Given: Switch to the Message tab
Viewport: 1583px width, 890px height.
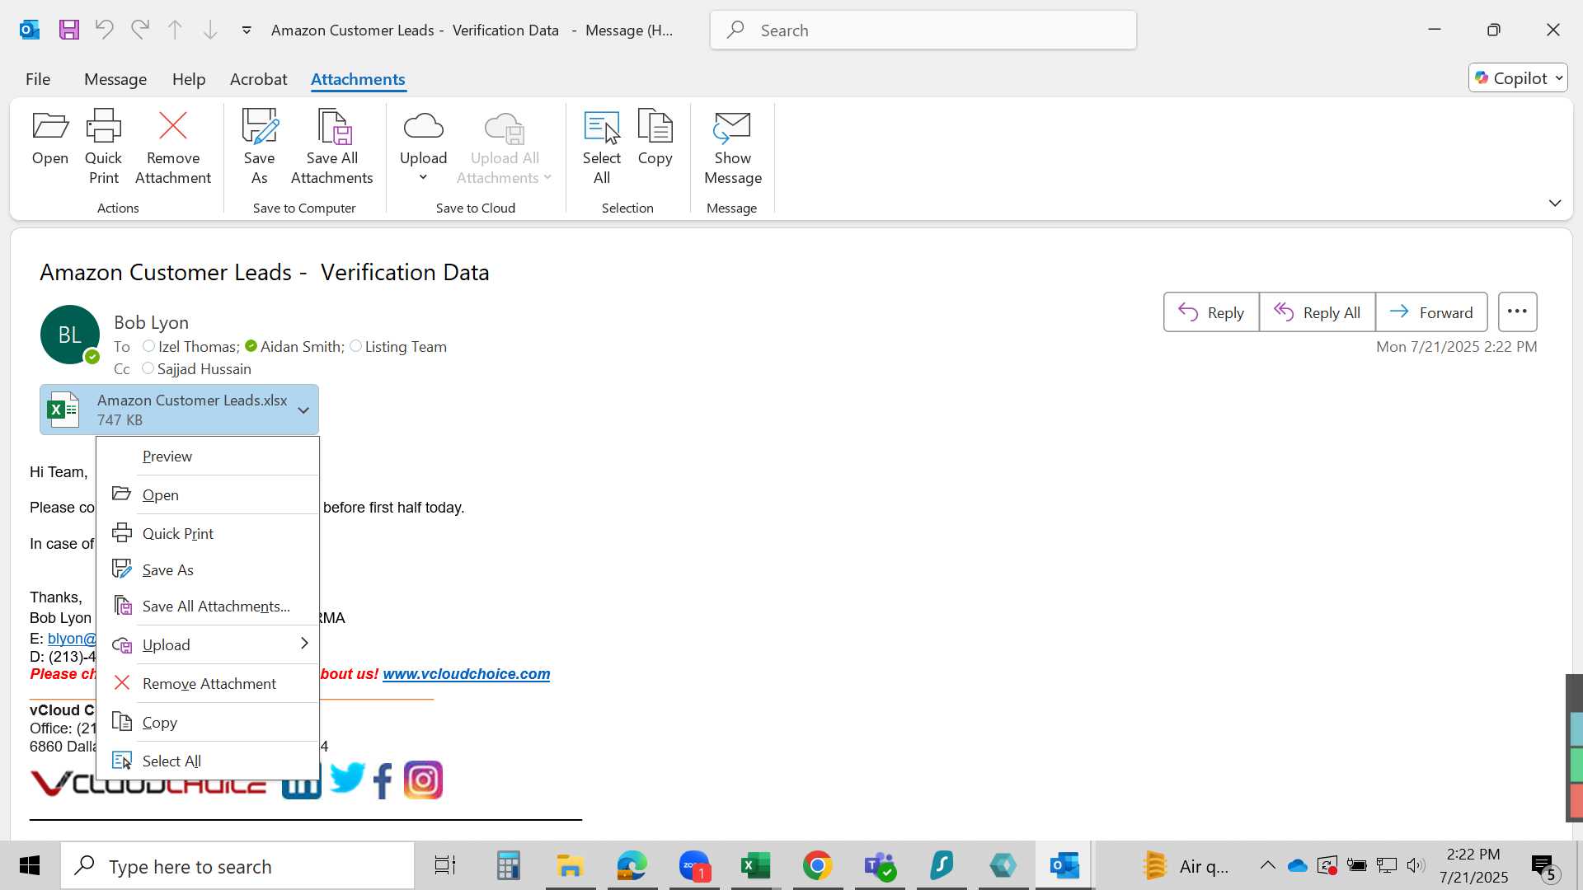Looking at the screenshot, I should click(x=115, y=79).
